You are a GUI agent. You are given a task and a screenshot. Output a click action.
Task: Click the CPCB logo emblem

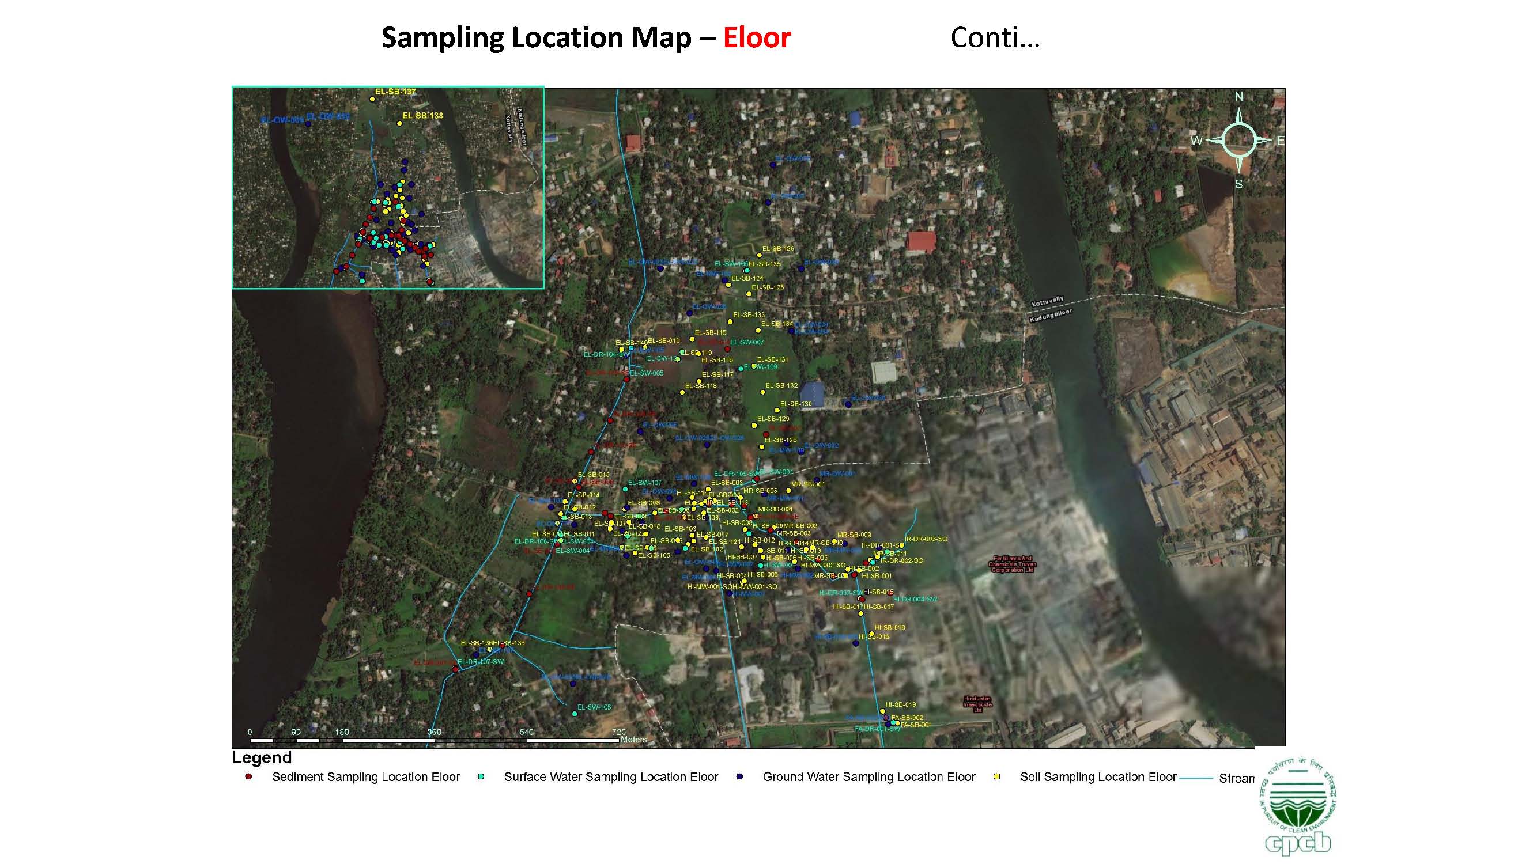click(1298, 806)
